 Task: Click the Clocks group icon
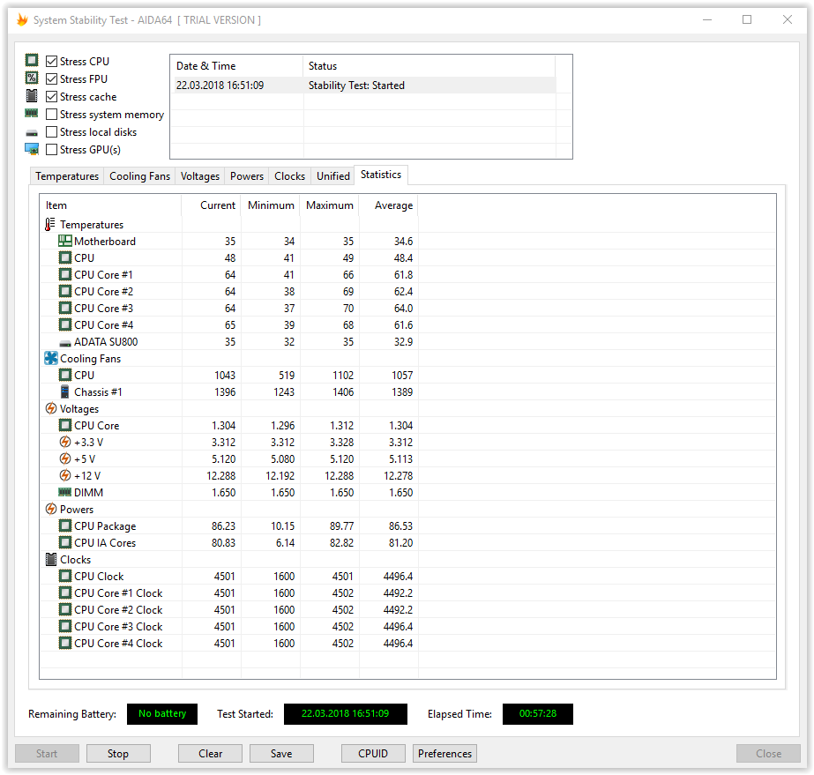coord(50,560)
